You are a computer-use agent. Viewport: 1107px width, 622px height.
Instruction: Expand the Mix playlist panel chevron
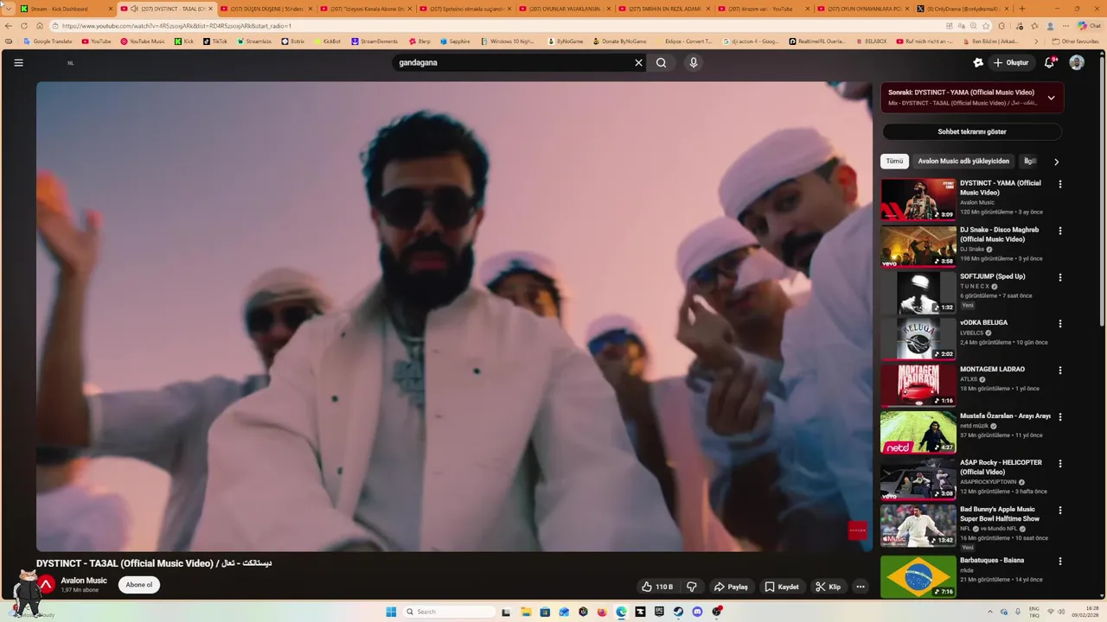click(x=1051, y=98)
